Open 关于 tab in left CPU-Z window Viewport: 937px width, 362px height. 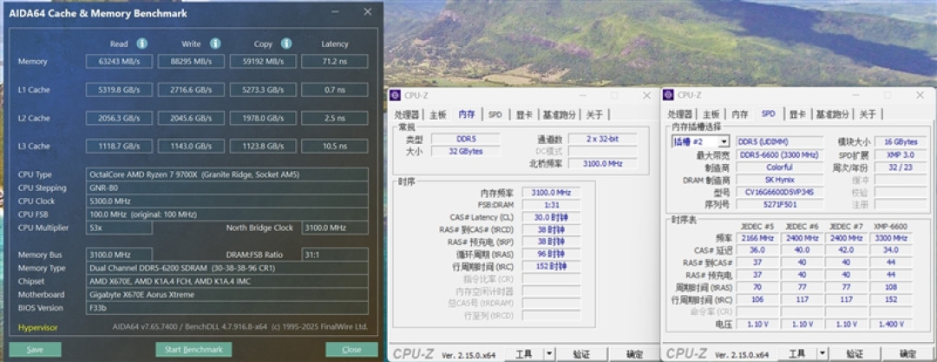594,115
